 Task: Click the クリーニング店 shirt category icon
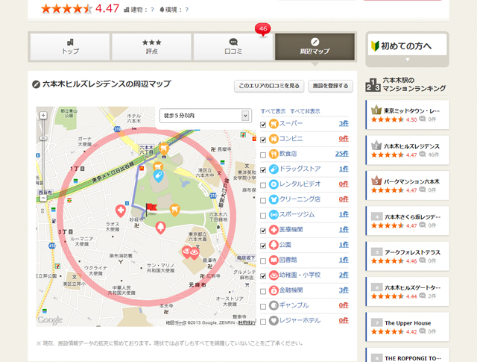pyautogui.click(x=274, y=199)
